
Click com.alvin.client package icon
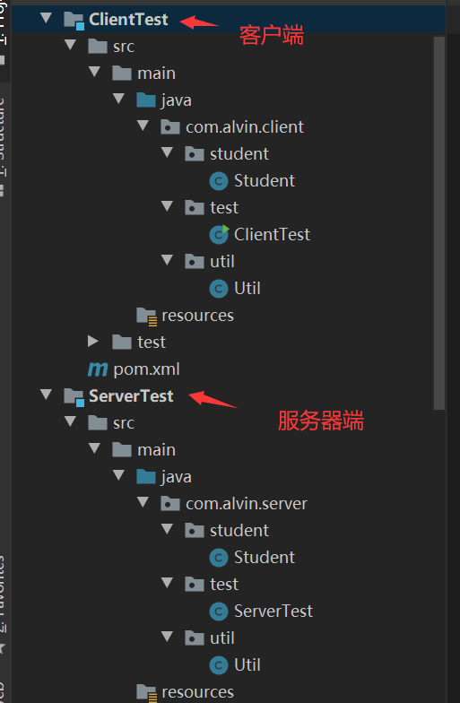[170, 127]
